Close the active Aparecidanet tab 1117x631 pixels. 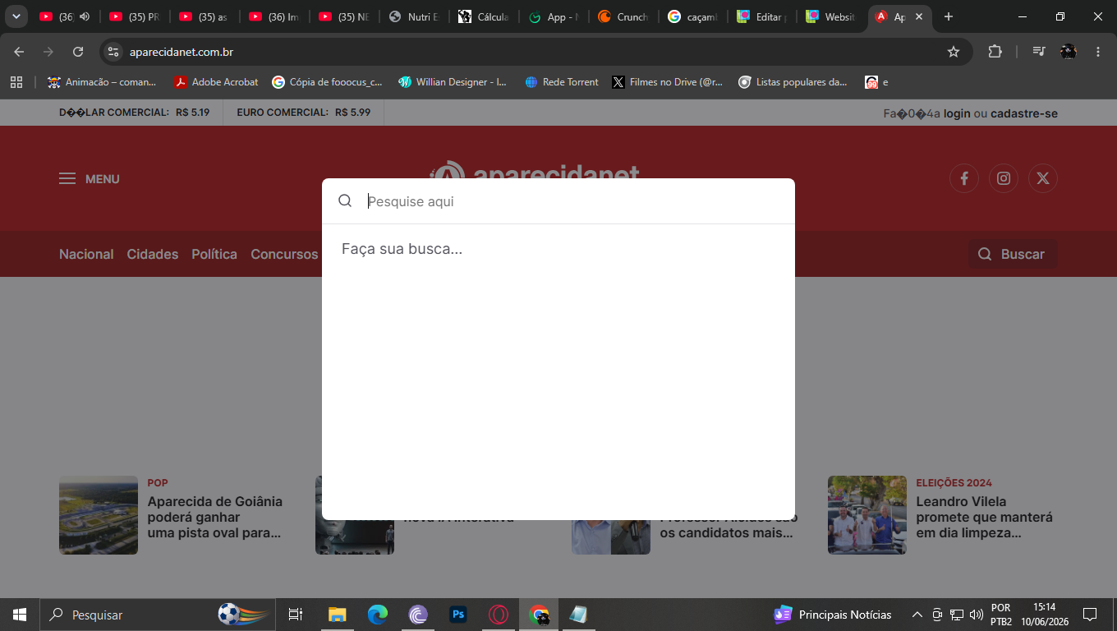(x=919, y=16)
